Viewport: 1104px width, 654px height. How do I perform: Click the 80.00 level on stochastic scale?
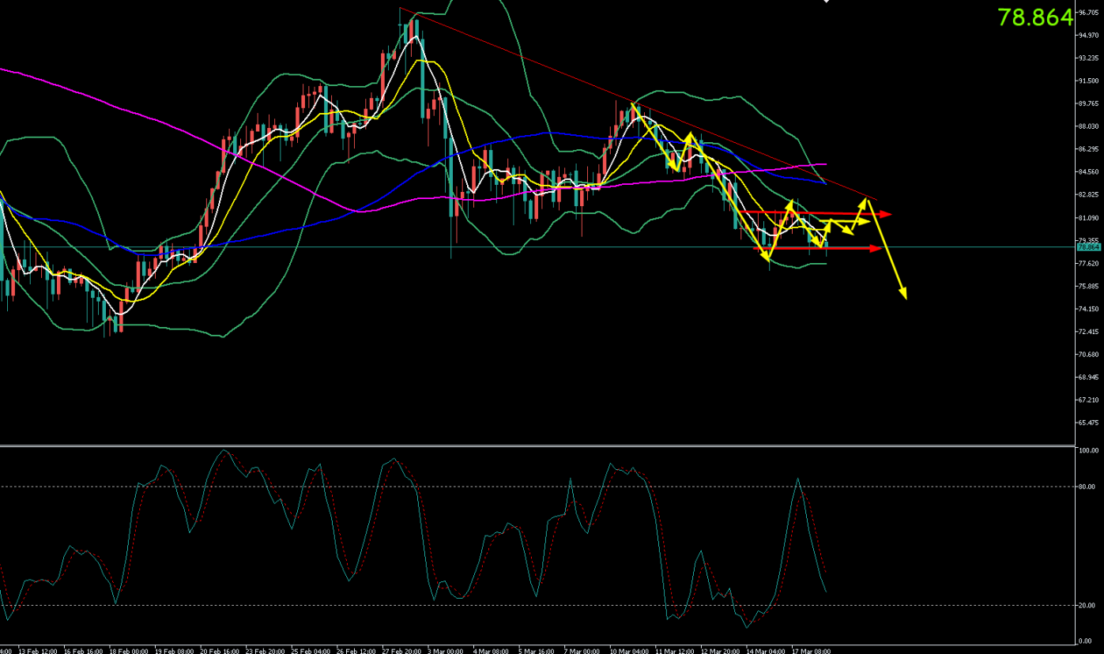[1087, 487]
